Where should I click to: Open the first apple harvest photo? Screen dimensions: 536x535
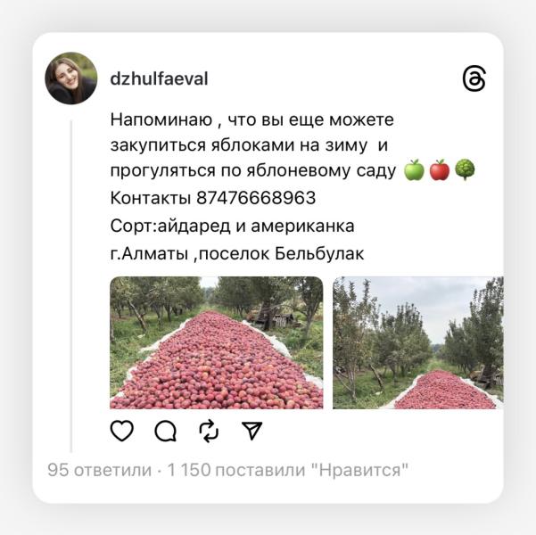pyautogui.click(x=217, y=342)
